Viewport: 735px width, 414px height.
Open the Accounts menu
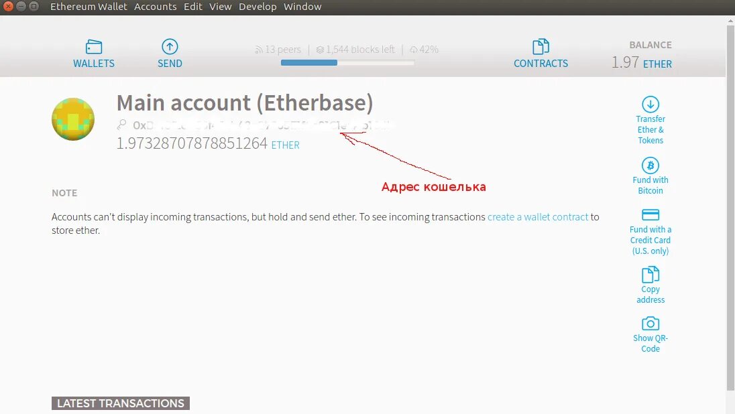click(x=155, y=7)
